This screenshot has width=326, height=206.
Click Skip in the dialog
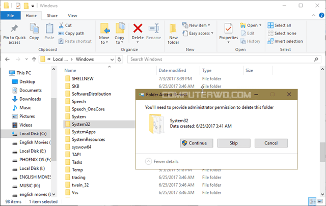(x=234, y=143)
